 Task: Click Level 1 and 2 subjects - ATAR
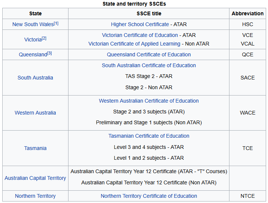coord(149,158)
